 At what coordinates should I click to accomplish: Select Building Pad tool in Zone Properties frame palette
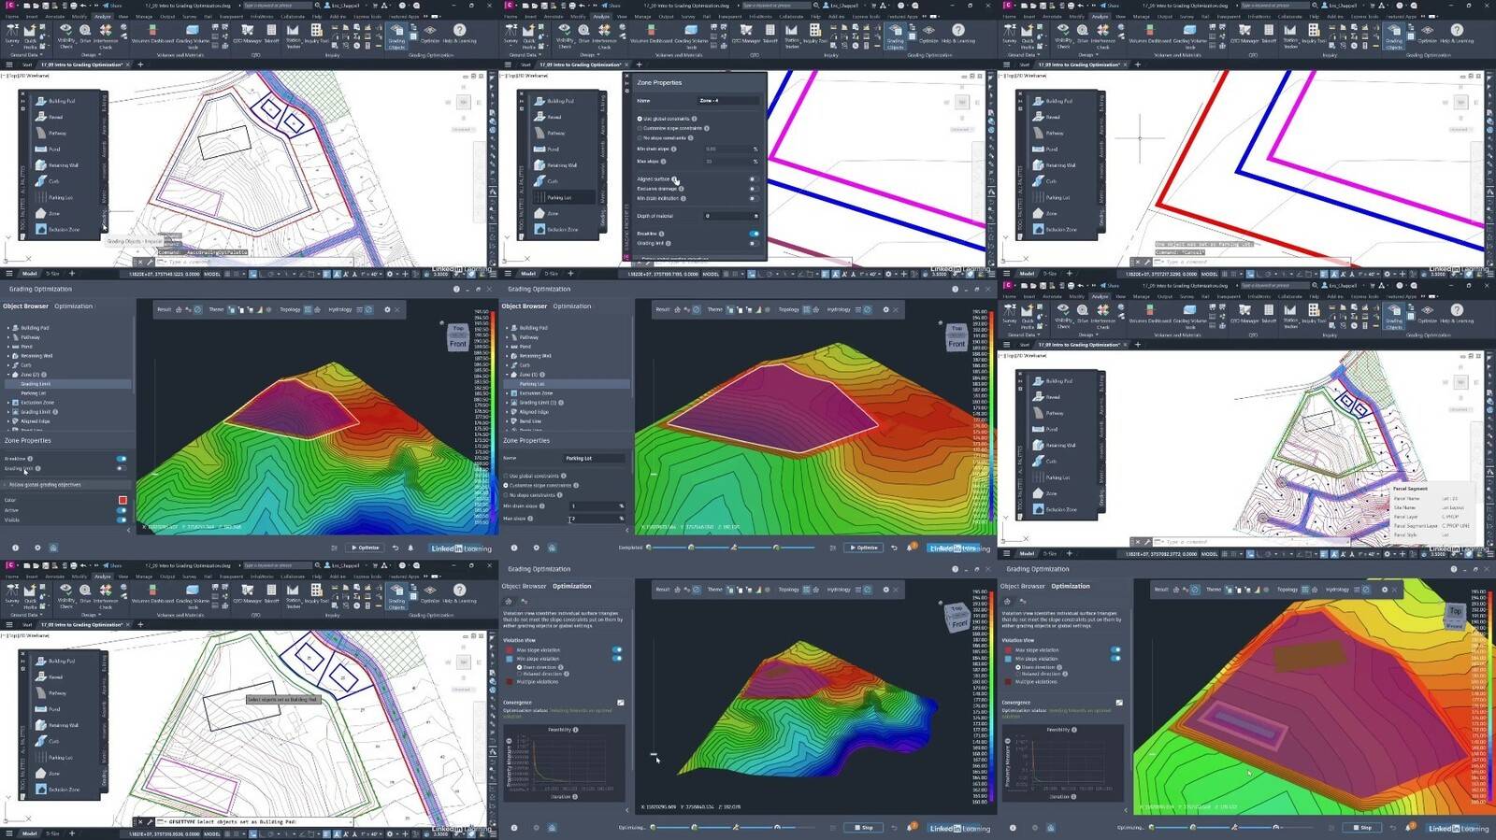(x=554, y=101)
